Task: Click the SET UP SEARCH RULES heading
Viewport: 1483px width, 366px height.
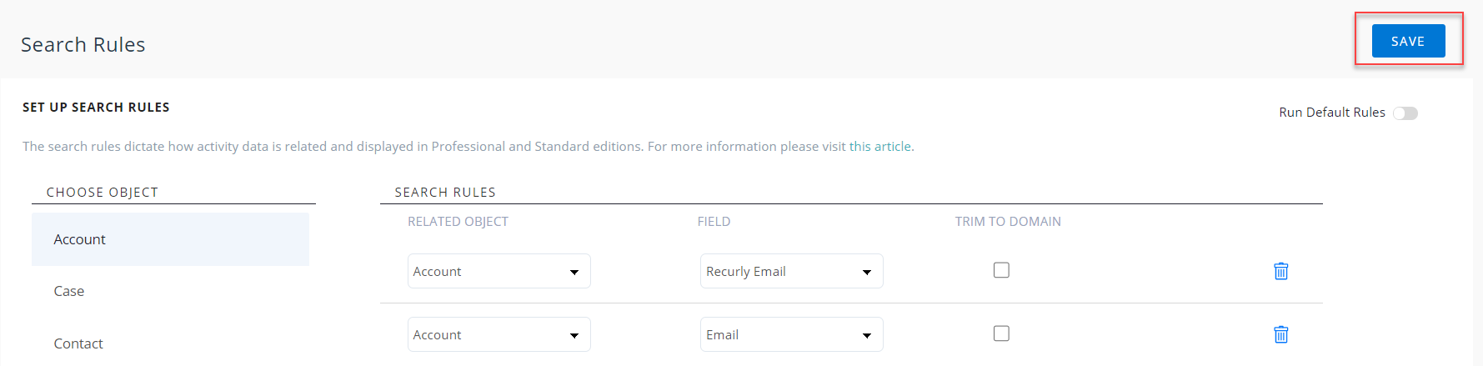Action: coord(96,108)
